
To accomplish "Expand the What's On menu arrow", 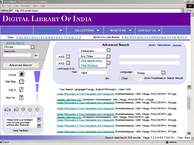I will pyautogui.click(x=130, y=30).
